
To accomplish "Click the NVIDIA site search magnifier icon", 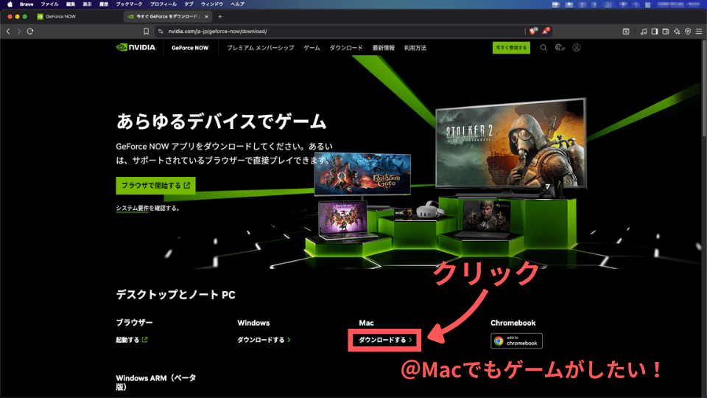I will tap(544, 48).
